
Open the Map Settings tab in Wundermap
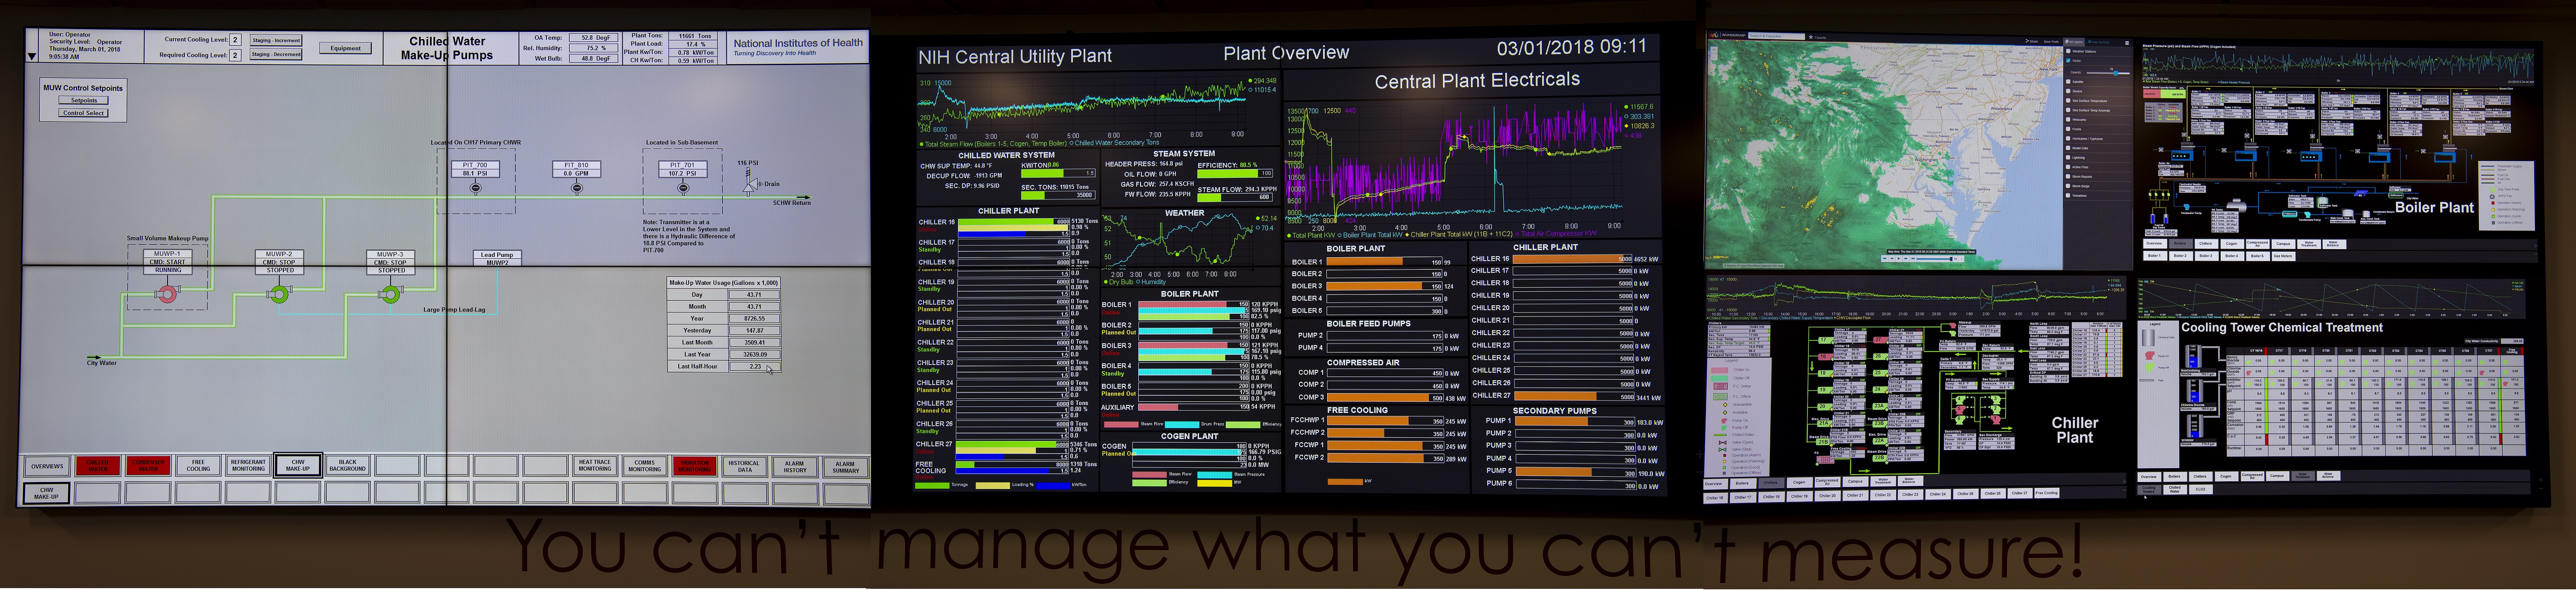point(2099,42)
